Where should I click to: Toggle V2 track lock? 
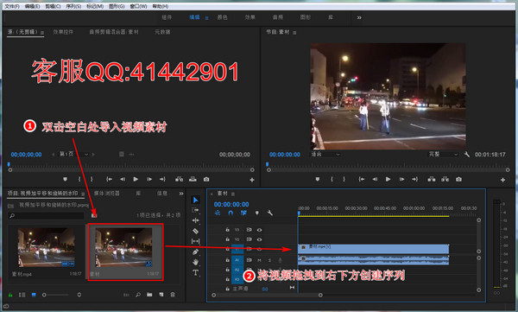pyautogui.click(x=227, y=239)
